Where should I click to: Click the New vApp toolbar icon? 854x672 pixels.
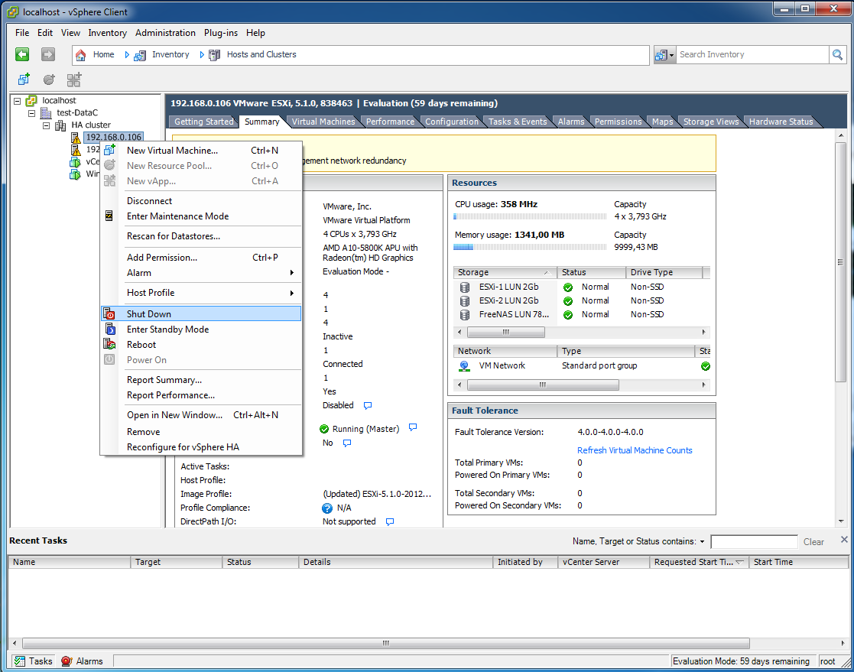pyautogui.click(x=74, y=80)
